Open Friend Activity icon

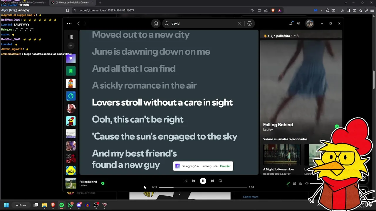point(299,23)
